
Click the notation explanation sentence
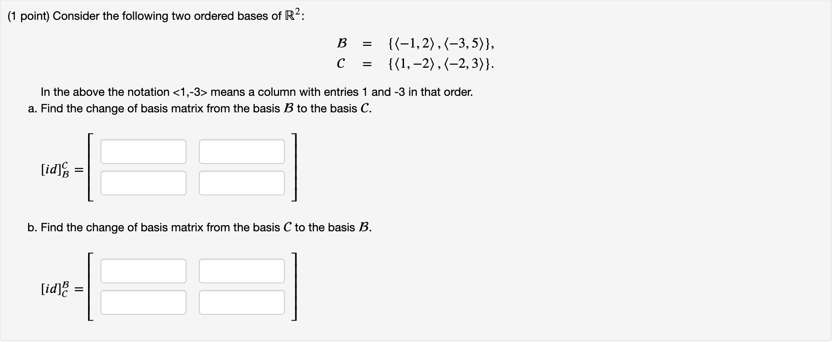click(256, 92)
